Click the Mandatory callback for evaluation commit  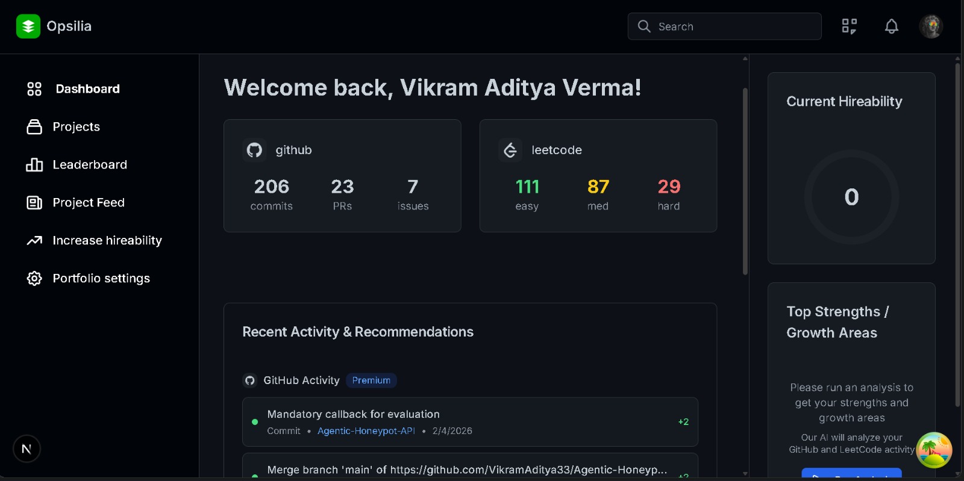353,414
